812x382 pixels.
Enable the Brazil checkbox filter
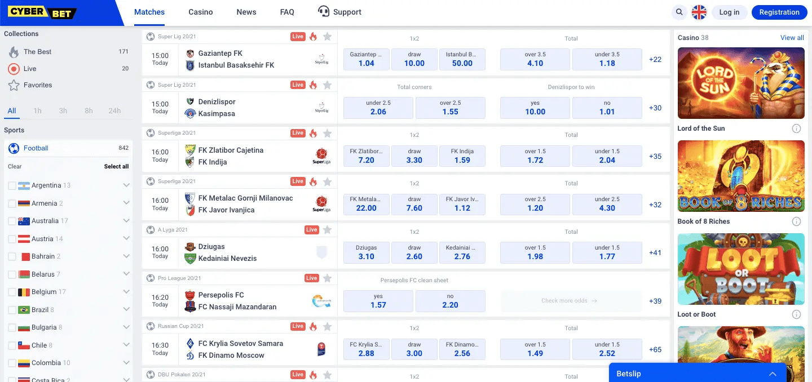(12, 310)
